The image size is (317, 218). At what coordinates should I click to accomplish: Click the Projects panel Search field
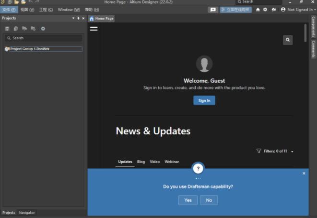[44, 38]
